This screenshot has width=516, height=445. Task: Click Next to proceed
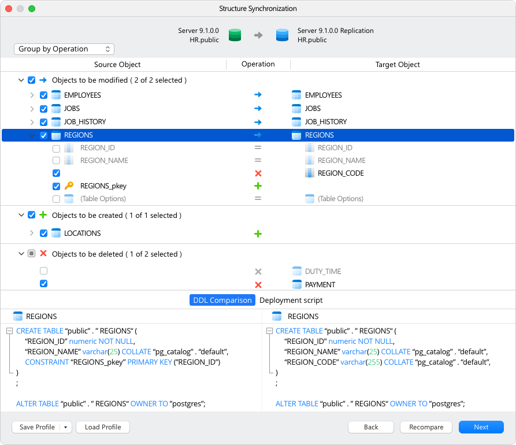click(x=481, y=427)
